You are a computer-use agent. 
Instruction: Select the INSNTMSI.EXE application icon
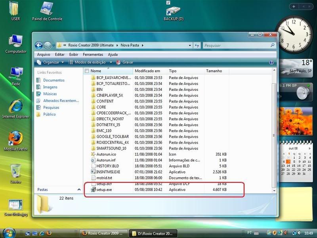coord(93,172)
